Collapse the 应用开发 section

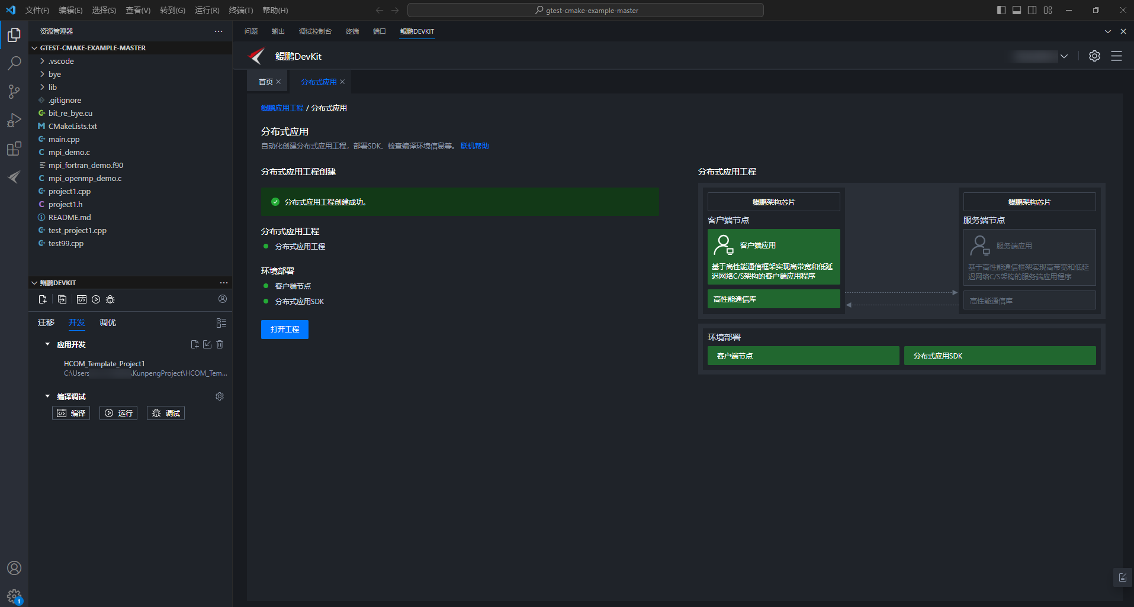(47, 344)
